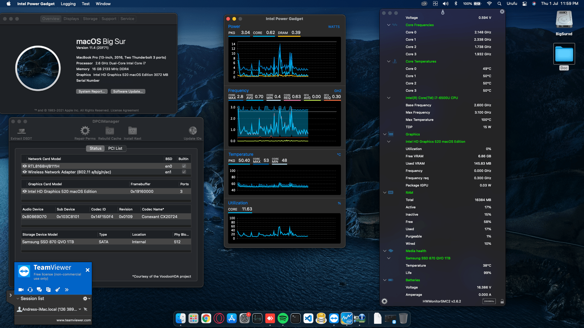Screen dimensions: 584x328
Task: Click Update IDs globe in DPCIManager
Action: point(193,131)
